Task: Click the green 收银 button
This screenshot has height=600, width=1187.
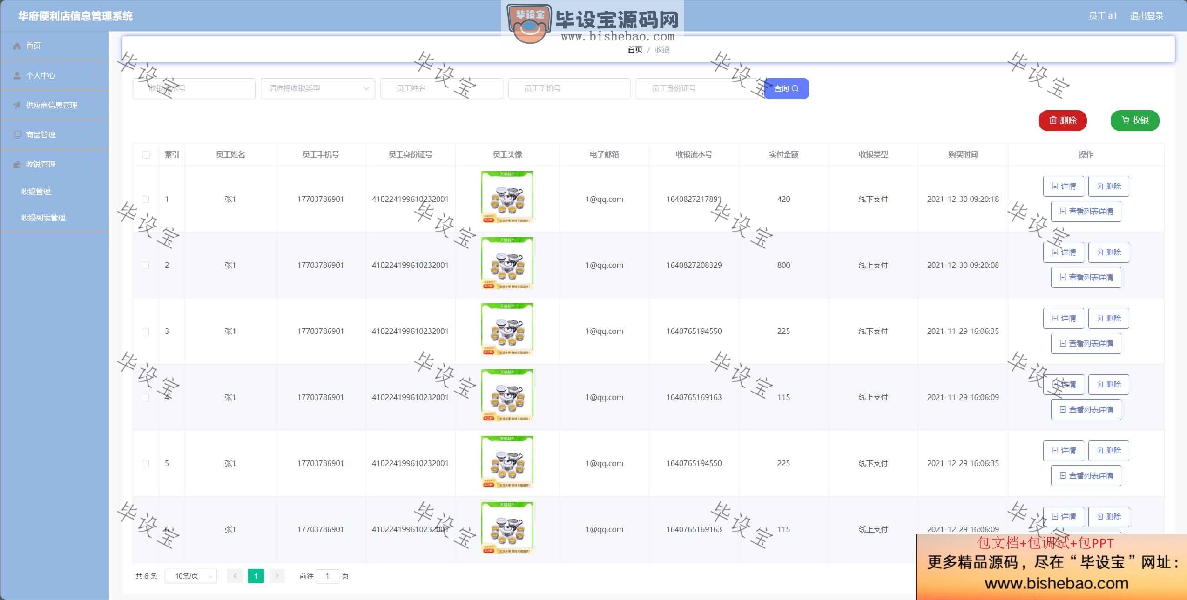Action: click(1135, 120)
